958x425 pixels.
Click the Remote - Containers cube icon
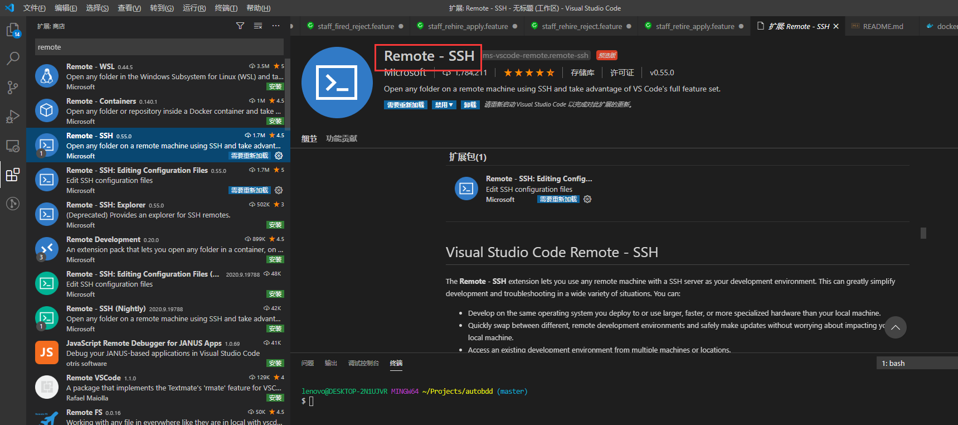click(47, 110)
